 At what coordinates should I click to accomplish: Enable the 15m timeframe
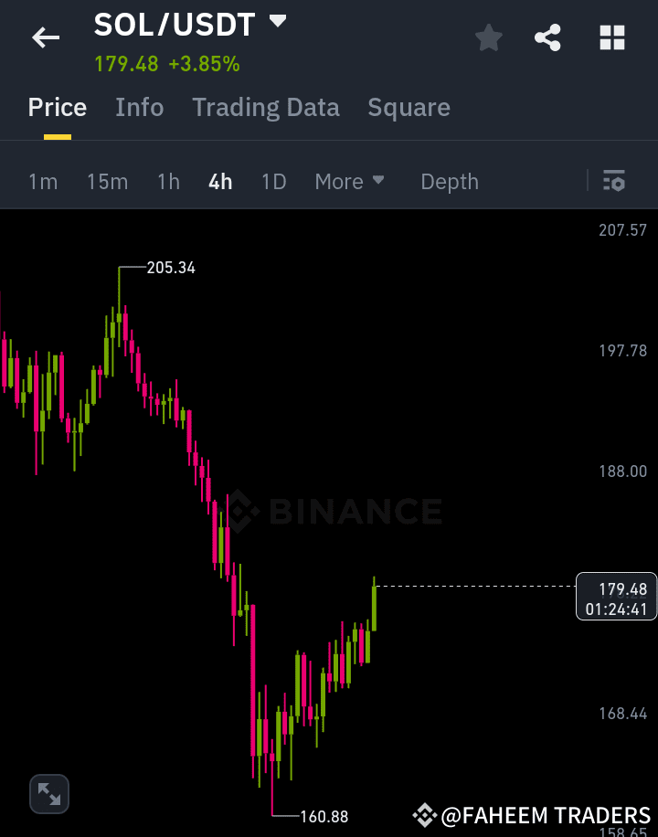pos(107,181)
